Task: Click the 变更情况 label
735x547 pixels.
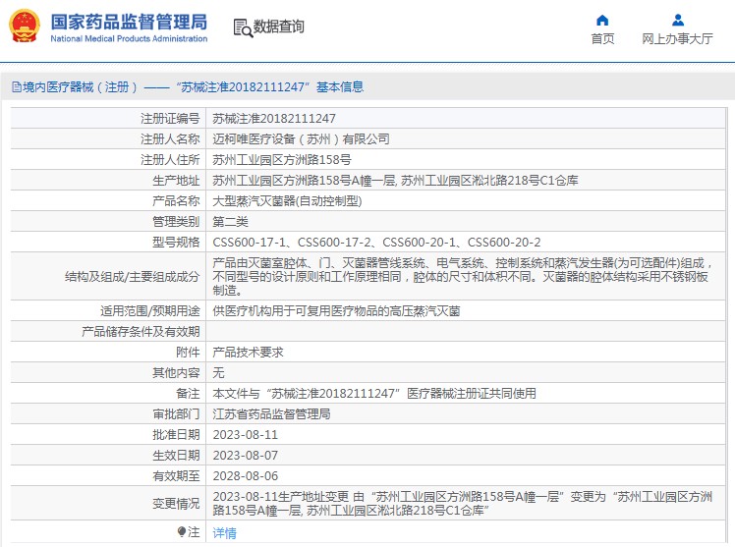Action: [x=176, y=504]
